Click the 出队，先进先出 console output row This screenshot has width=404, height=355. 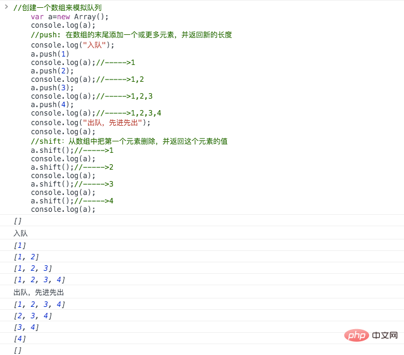point(202,292)
